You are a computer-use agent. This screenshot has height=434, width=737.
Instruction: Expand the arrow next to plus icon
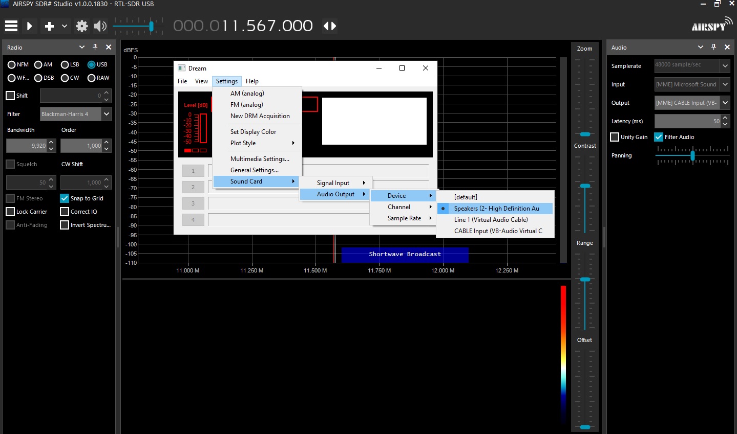tap(64, 26)
